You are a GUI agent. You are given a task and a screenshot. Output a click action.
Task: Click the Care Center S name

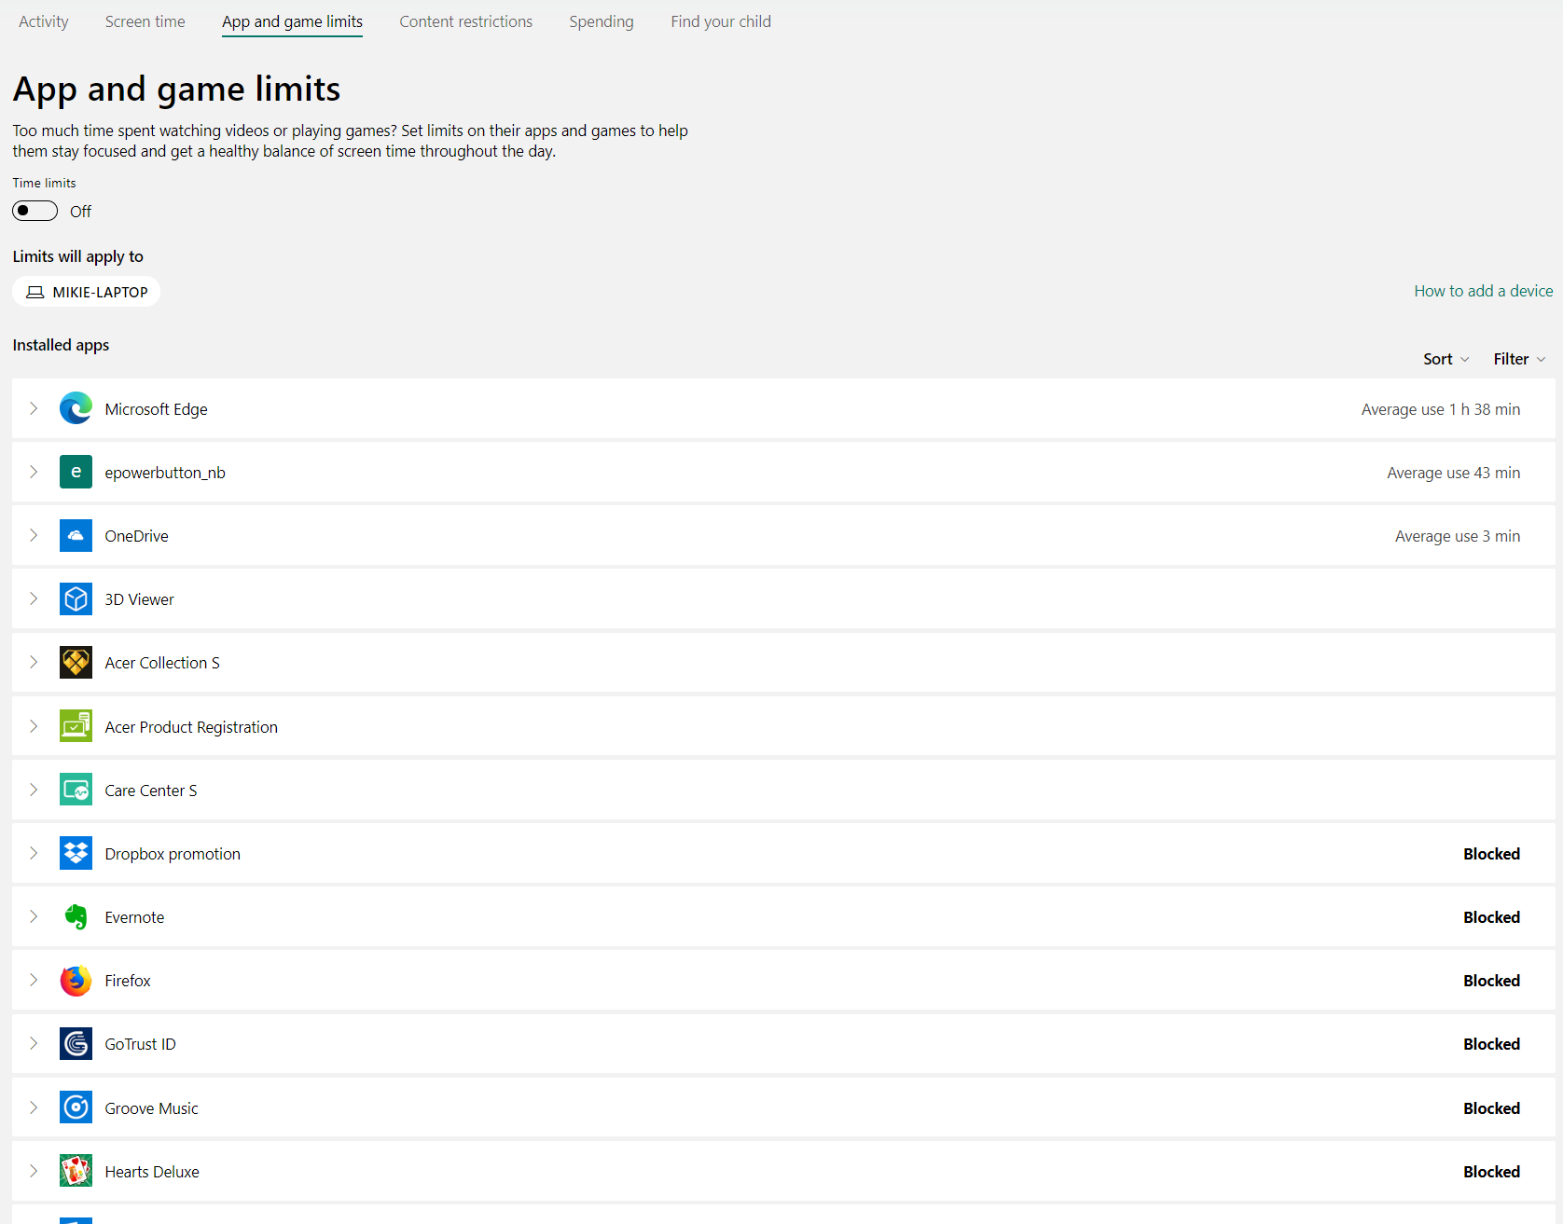click(x=151, y=791)
